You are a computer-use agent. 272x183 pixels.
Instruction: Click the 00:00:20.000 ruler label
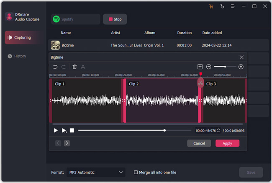pos(123,75)
